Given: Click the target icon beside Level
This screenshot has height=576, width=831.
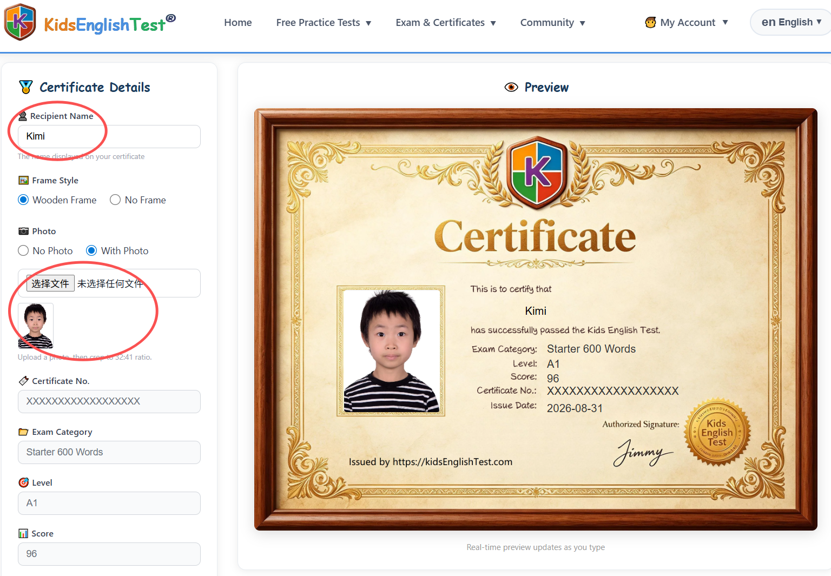Looking at the screenshot, I should pyautogui.click(x=23, y=482).
